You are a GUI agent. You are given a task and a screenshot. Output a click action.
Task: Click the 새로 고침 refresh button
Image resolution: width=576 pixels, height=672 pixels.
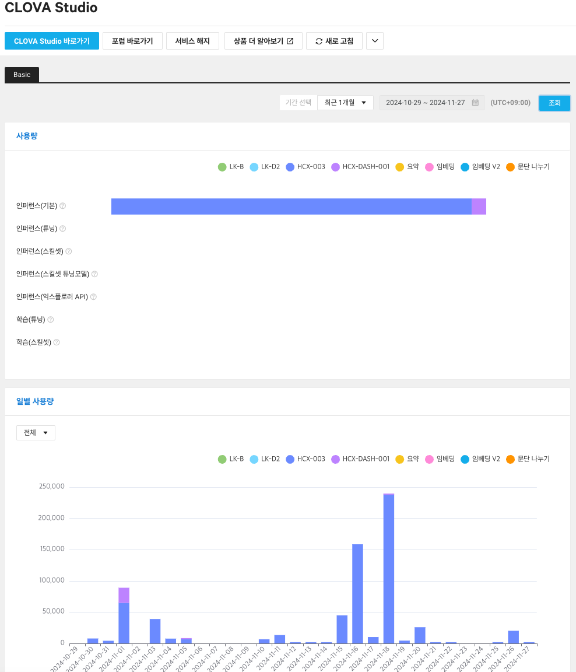(x=334, y=41)
